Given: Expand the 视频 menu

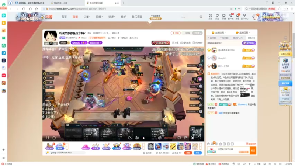Looking at the screenshot, I should [99, 17].
